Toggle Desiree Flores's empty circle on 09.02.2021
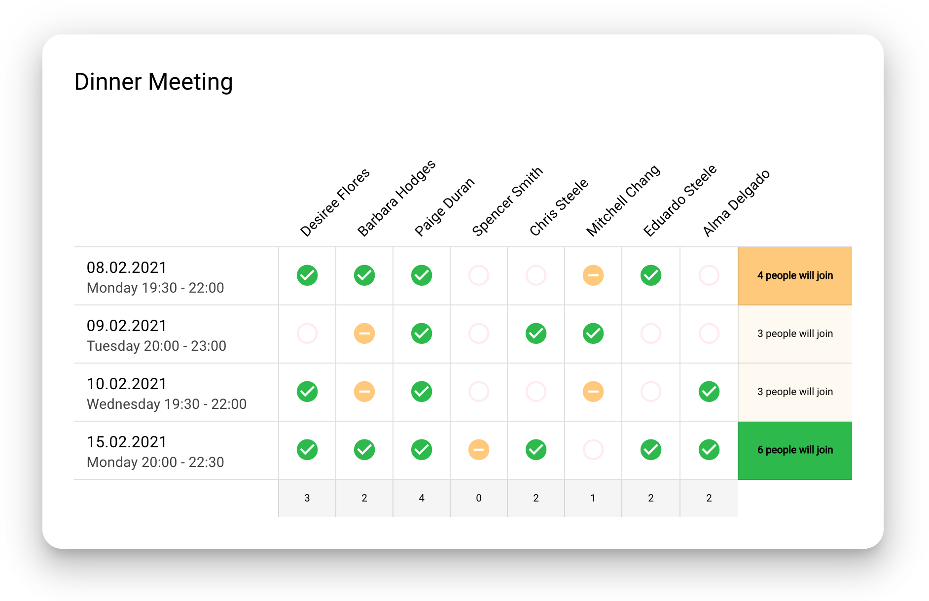929x601 pixels. [x=307, y=334]
